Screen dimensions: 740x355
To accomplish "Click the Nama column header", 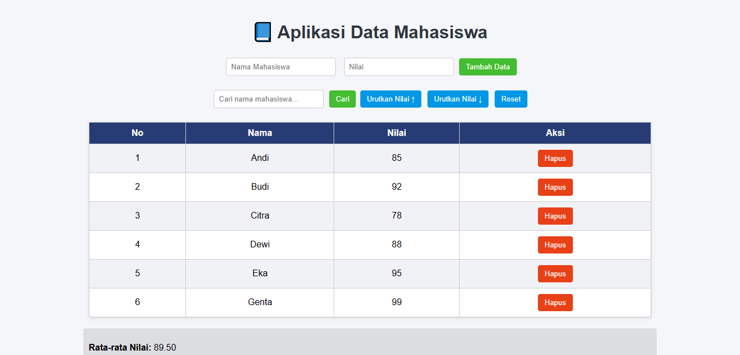I will pos(259,133).
